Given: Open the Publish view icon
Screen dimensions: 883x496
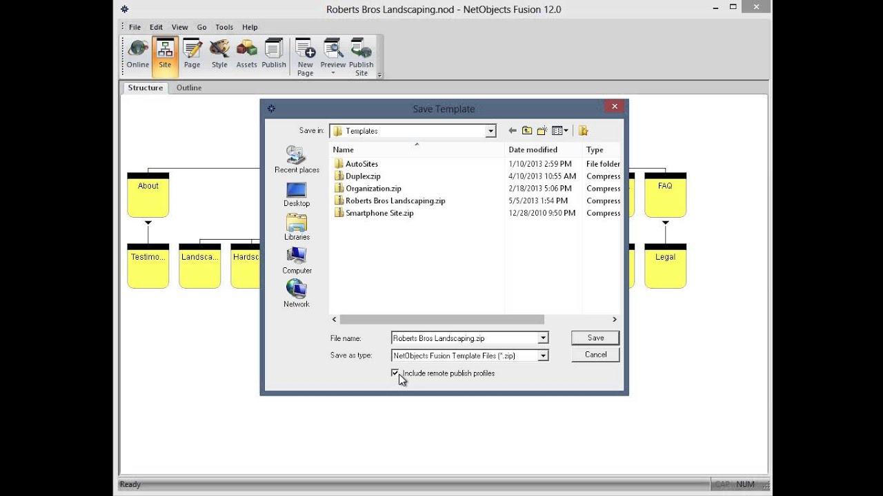Looking at the screenshot, I should (274, 54).
